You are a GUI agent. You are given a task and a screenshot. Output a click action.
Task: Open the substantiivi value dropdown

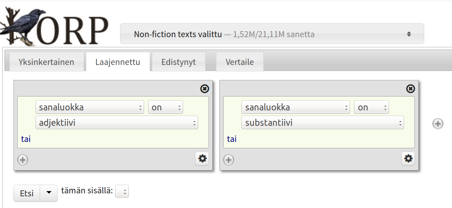click(323, 122)
